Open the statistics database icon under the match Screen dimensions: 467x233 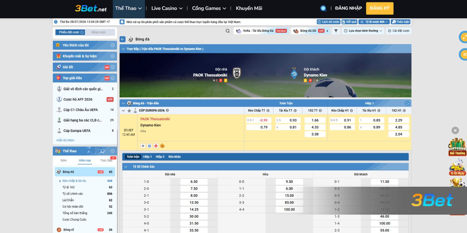pyautogui.click(x=149, y=146)
